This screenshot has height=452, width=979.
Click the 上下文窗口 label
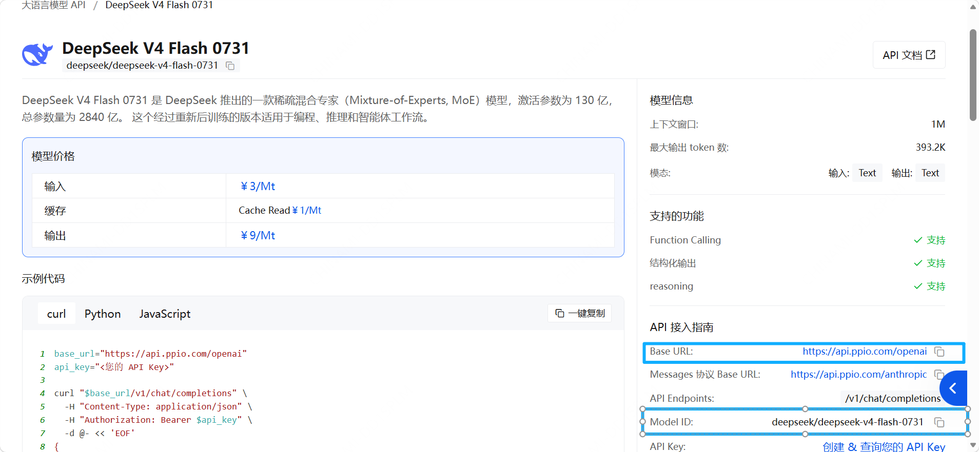tap(674, 125)
